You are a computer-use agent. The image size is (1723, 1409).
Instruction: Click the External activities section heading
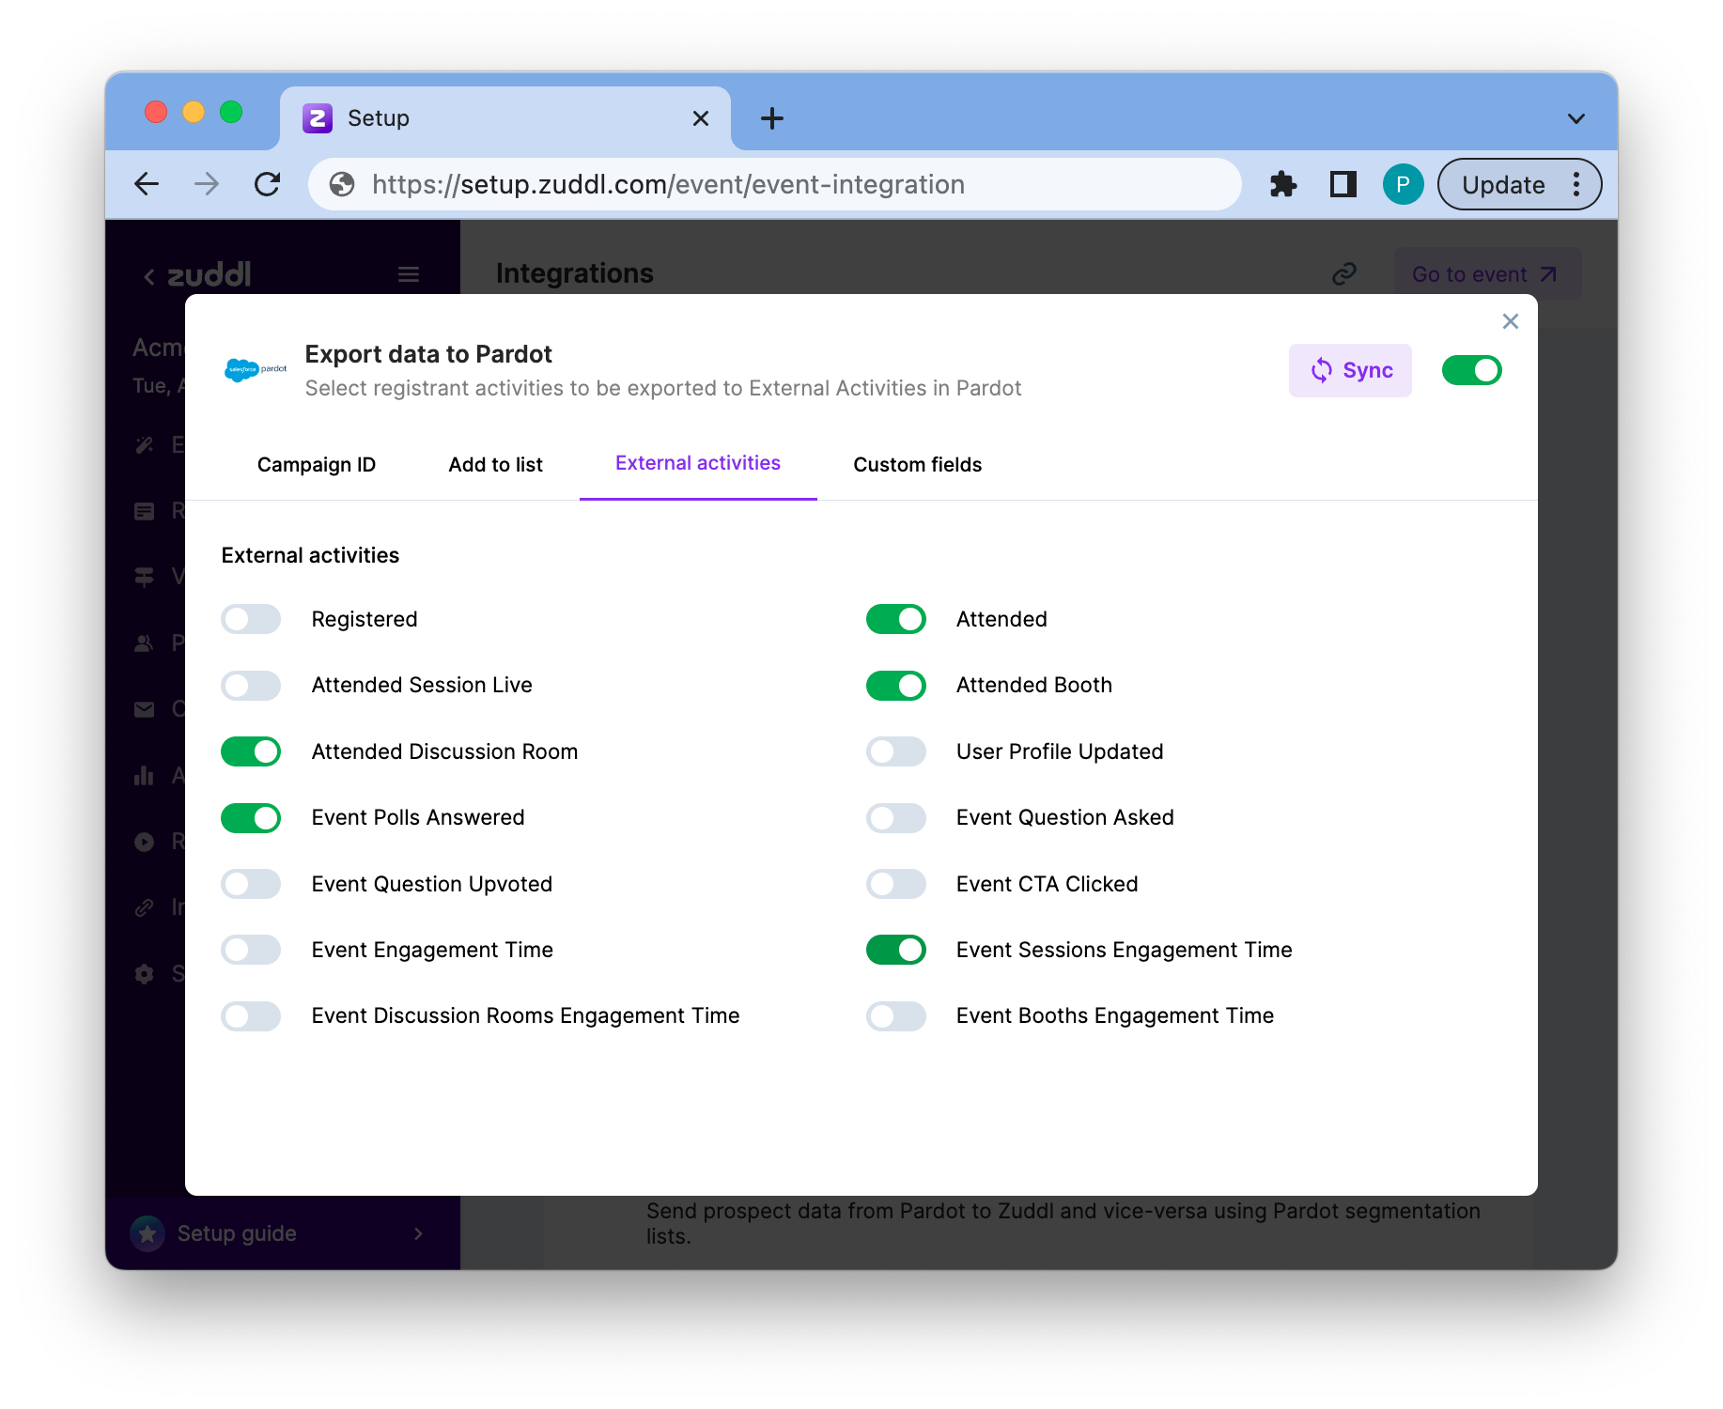(310, 555)
